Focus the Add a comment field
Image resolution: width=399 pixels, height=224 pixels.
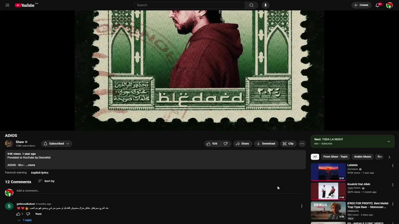(159, 191)
